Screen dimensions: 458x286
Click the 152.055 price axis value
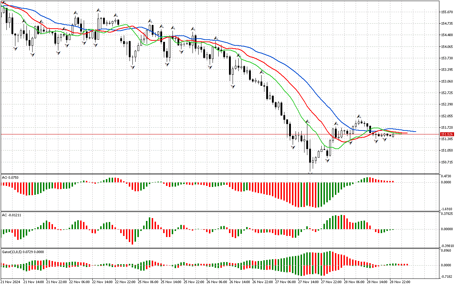click(448, 116)
